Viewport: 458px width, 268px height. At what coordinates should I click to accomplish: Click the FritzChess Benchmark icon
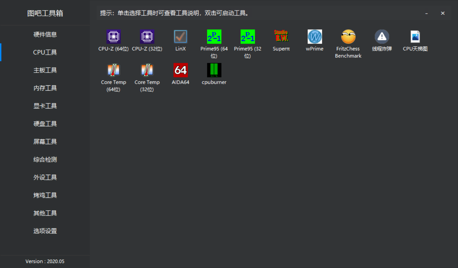[x=348, y=37]
